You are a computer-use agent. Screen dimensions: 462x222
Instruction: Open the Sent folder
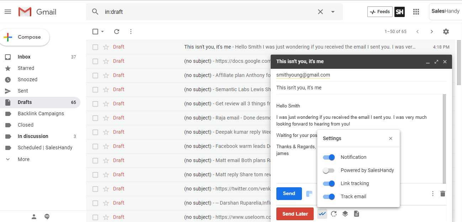[x=40, y=91]
